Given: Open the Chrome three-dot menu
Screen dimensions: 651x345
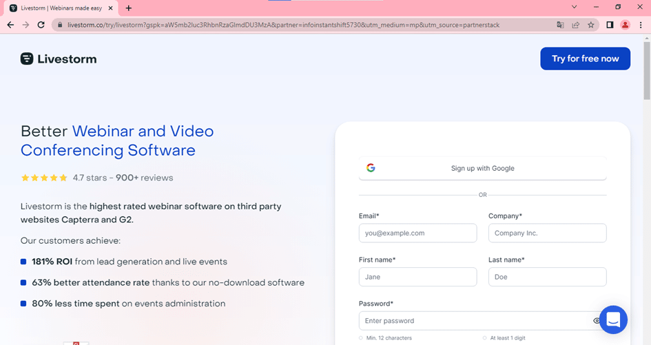Looking at the screenshot, I should 641,25.
